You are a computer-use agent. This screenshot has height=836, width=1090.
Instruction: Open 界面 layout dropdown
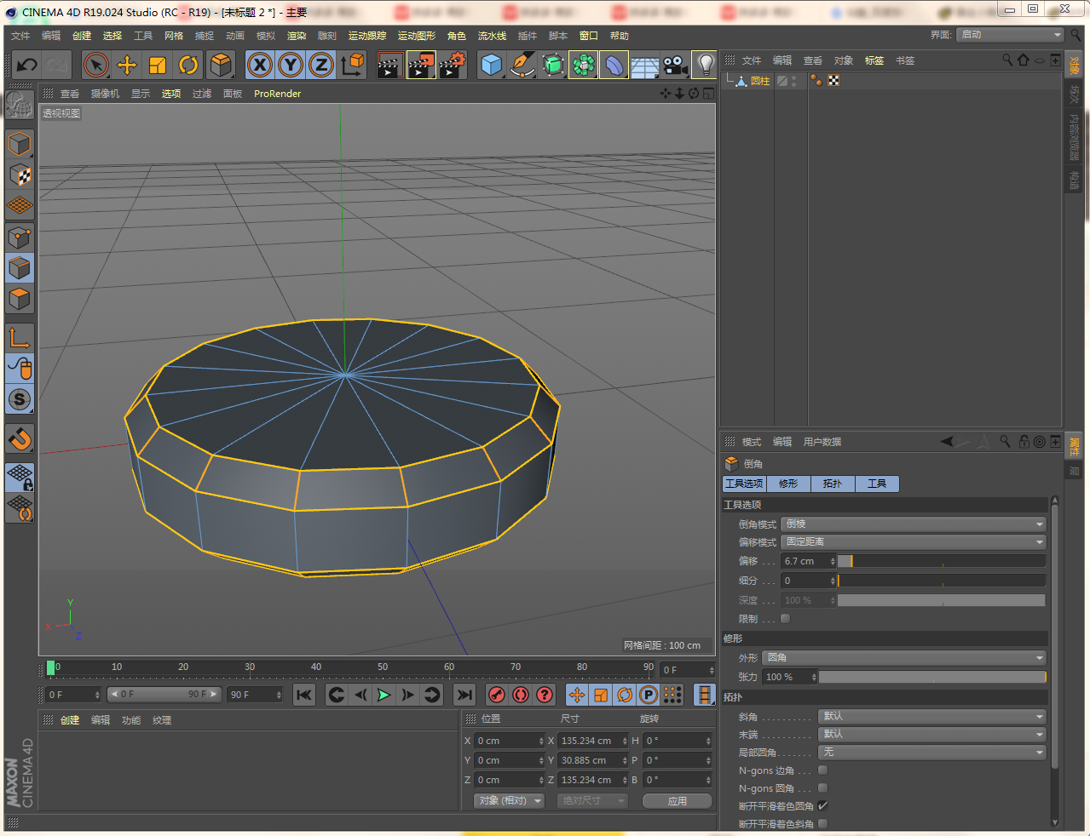click(1011, 35)
